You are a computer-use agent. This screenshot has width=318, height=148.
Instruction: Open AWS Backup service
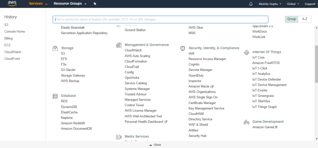click(x=70, y=81)
